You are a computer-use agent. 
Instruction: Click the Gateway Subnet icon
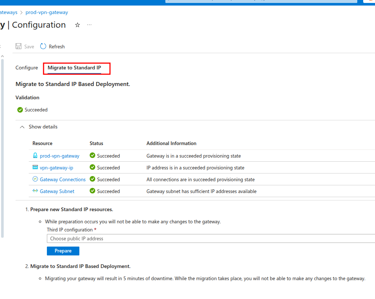pyautogui.click(x=35, y=191)
